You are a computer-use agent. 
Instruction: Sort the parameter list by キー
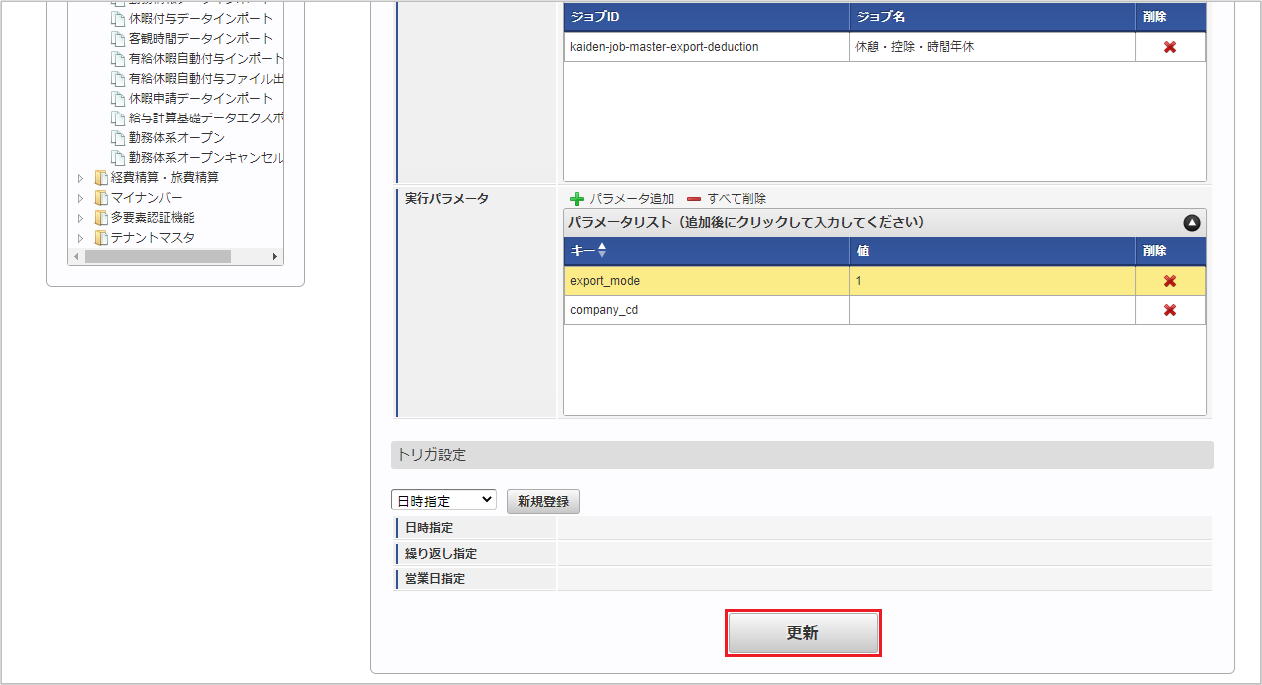[x=601, y=251]
